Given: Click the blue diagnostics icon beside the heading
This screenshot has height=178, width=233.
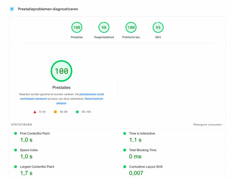Looking at the screenshot, I should coord(12,9).
